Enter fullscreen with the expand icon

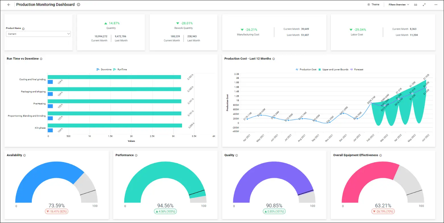424,5
